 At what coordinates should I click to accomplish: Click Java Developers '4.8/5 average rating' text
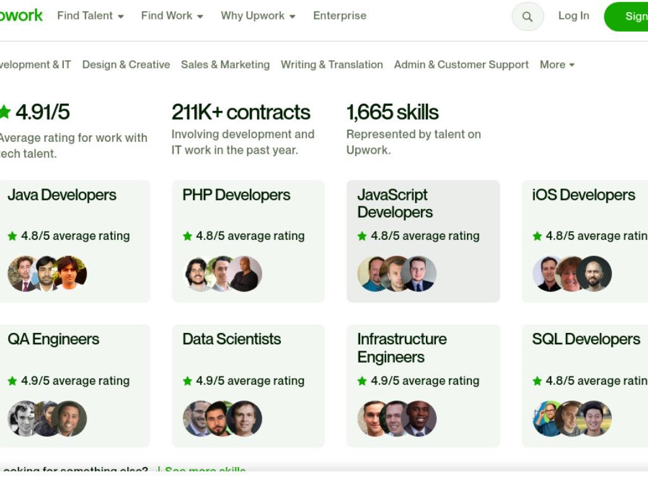click(75, 236)
